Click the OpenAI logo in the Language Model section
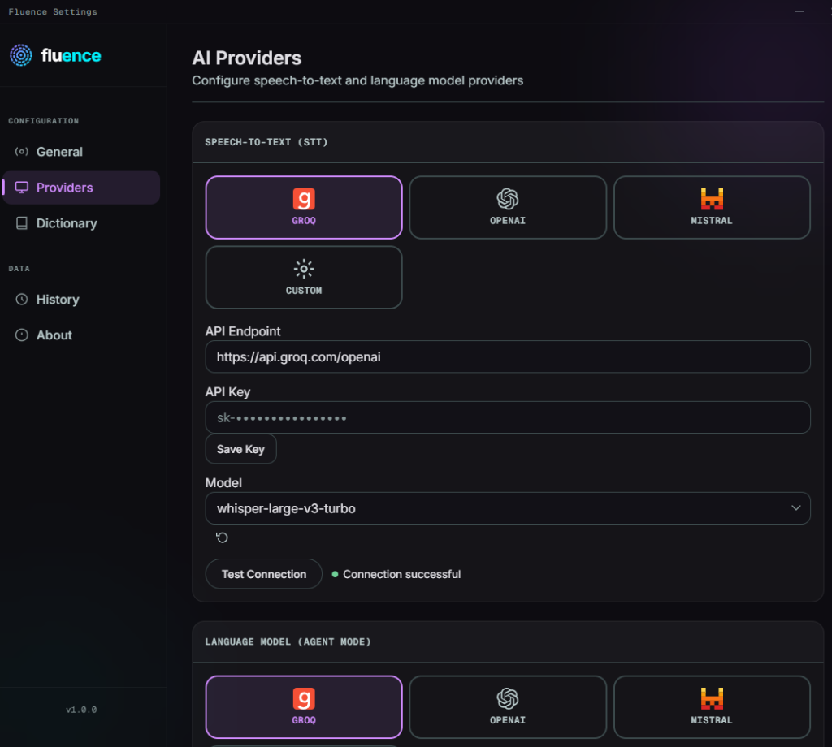The height and width of the screenshot is (747, 832). (508, 699)
